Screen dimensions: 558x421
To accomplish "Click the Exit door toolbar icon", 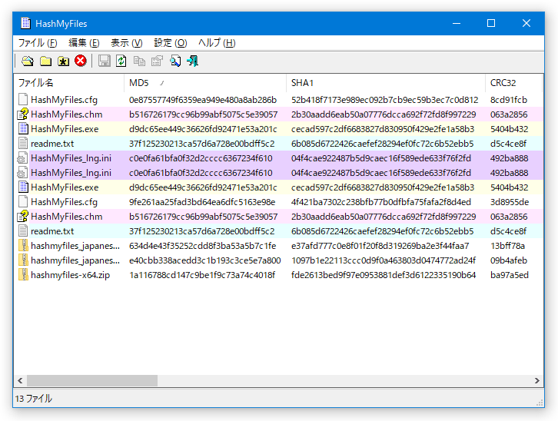I will click(192, 61).
